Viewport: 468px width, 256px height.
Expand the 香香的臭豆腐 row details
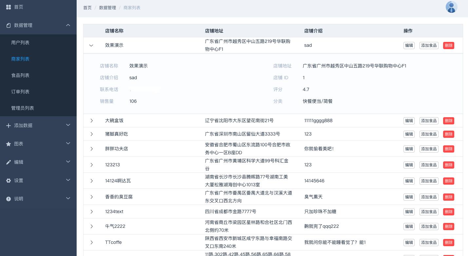pyautogui.click(x=92, y=197)
